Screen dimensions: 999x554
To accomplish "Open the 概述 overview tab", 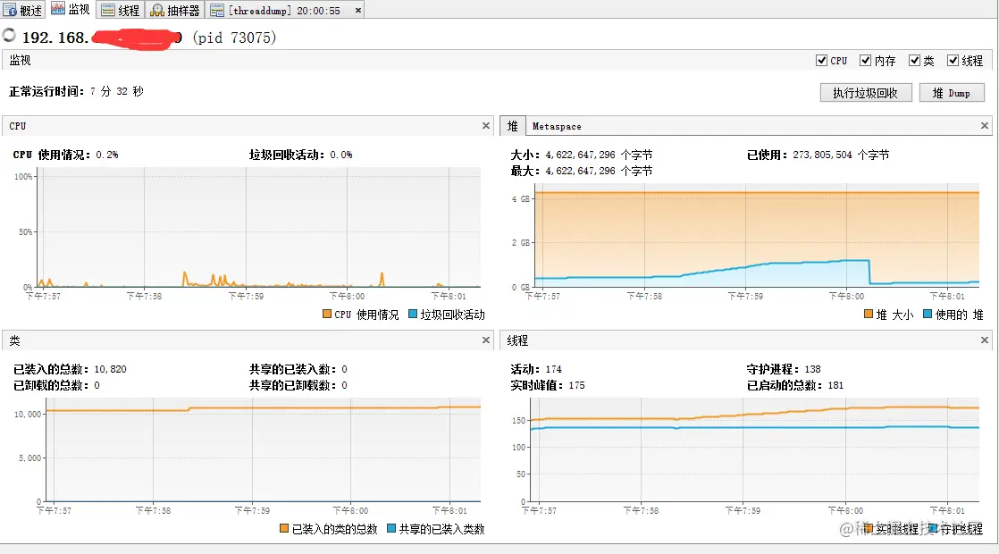I will pos(23,10).
